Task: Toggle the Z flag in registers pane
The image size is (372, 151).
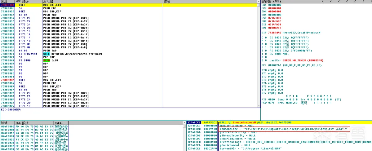Action: (266, 47)
